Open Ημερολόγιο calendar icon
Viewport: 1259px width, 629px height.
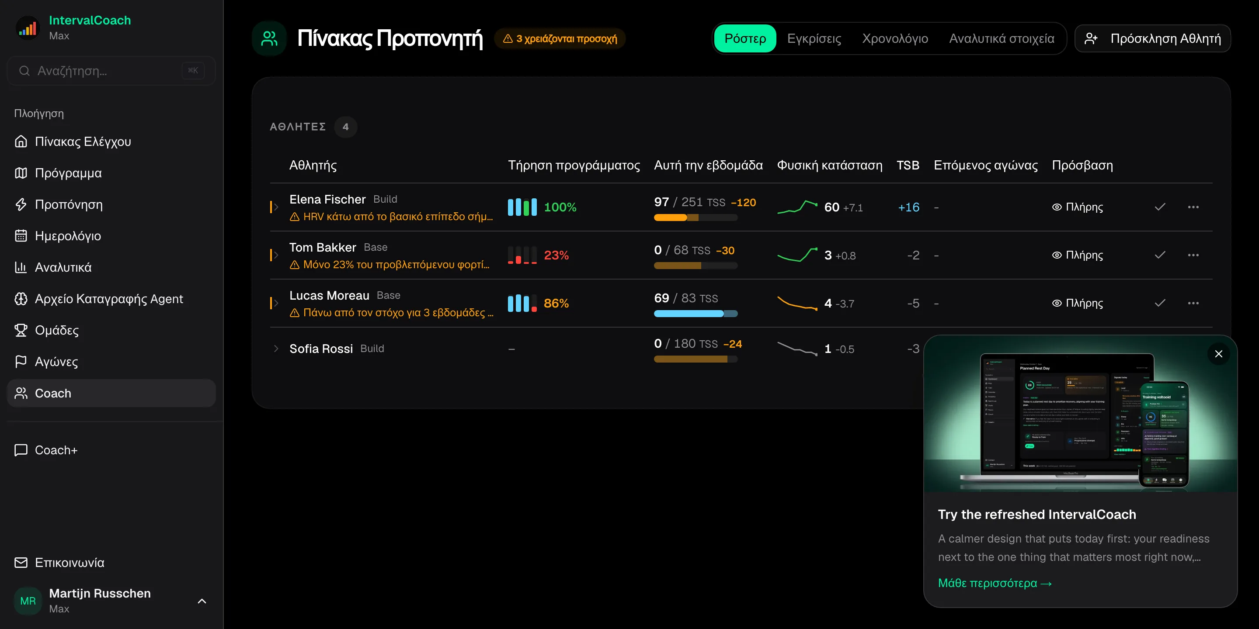(21, 236)
